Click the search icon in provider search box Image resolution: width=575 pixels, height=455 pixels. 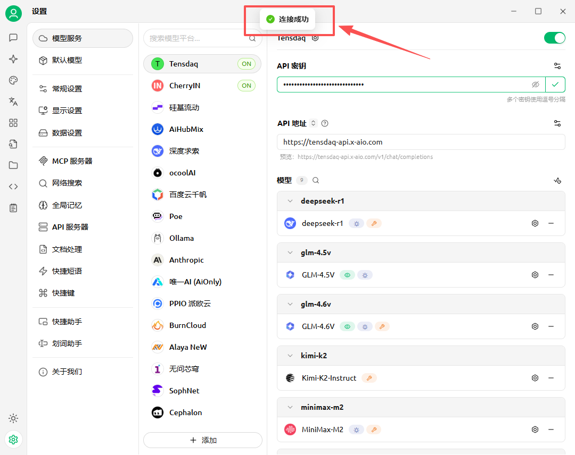click(x=252, y=38)
